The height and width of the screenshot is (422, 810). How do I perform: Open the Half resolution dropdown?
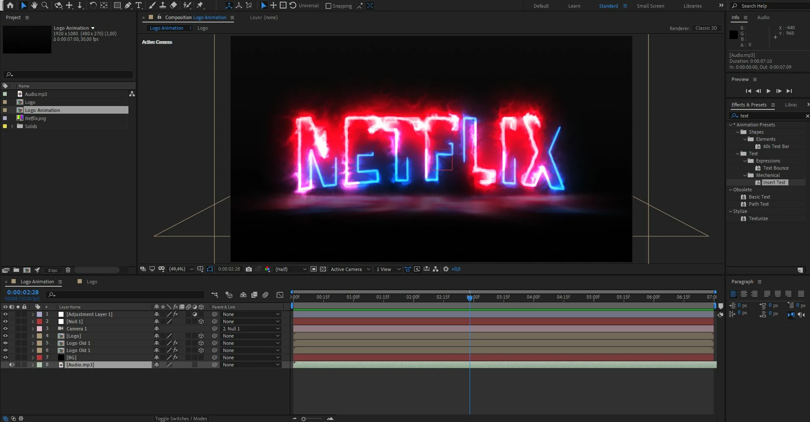(291, 269)
